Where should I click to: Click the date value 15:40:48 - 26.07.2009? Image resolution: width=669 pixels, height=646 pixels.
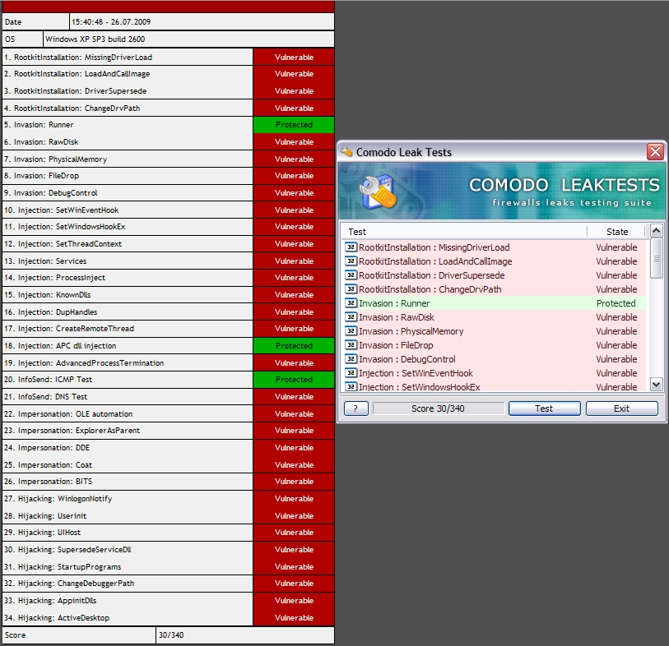[111, 21]
